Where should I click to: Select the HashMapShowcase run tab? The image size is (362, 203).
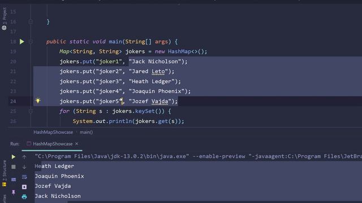click(x=53, y=144)
